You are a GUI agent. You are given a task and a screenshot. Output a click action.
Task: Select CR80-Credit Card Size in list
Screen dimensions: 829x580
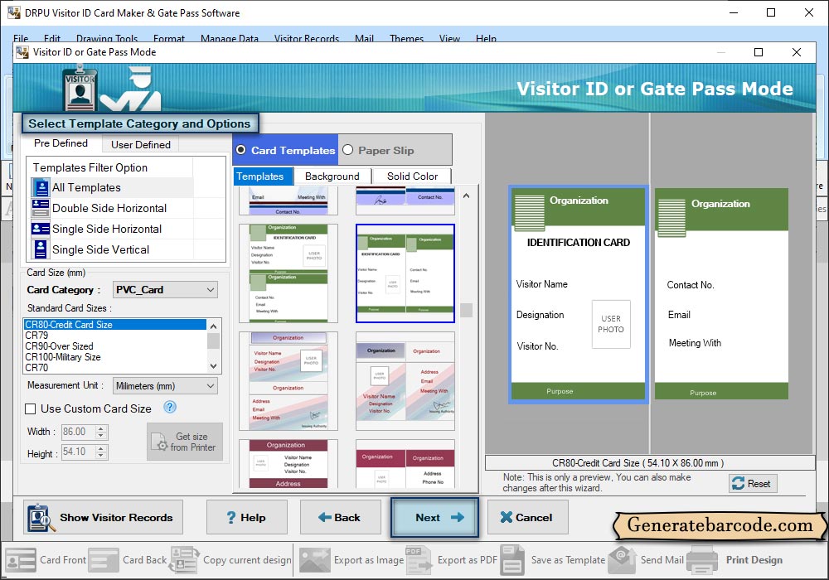coord(115,325)
